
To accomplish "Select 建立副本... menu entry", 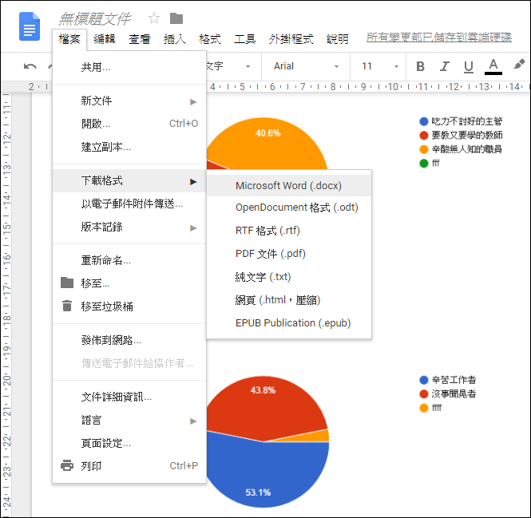I will (129, 147).
